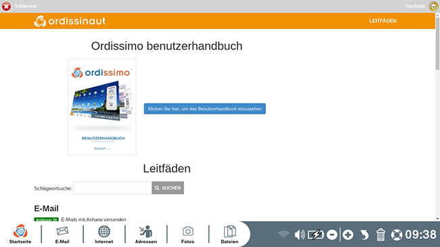Open the Startseite home icon at top right
The width and height of the screenshot is (440, 247).
click(433, 6)
